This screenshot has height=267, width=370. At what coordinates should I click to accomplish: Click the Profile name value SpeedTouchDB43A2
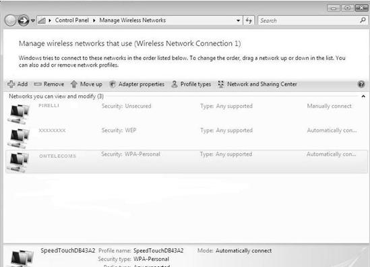pyautogui.click(x=158, y=251)
